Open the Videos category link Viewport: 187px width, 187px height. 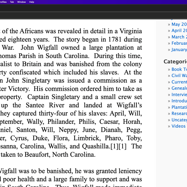[x=179, y=126]
